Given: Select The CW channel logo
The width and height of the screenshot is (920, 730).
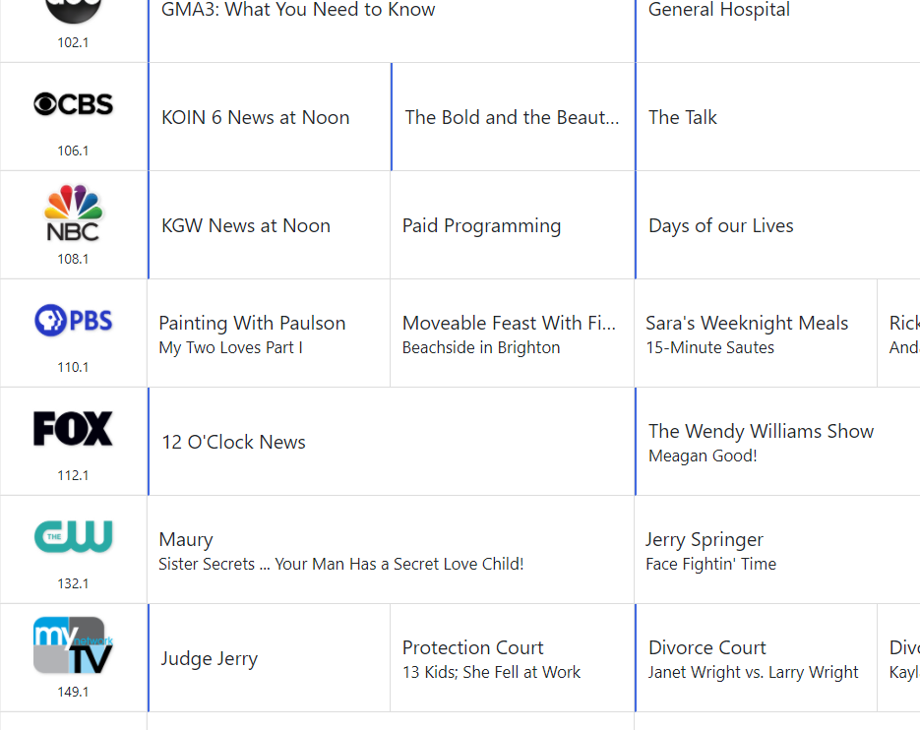Looking at the screenshot, I should click(x=73, y=537).
